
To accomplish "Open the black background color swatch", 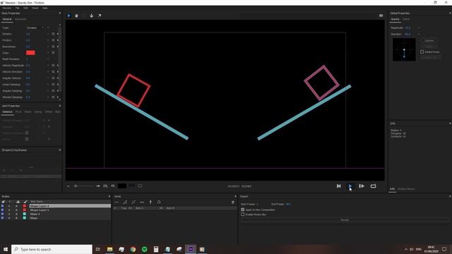I will click(122, 186).
